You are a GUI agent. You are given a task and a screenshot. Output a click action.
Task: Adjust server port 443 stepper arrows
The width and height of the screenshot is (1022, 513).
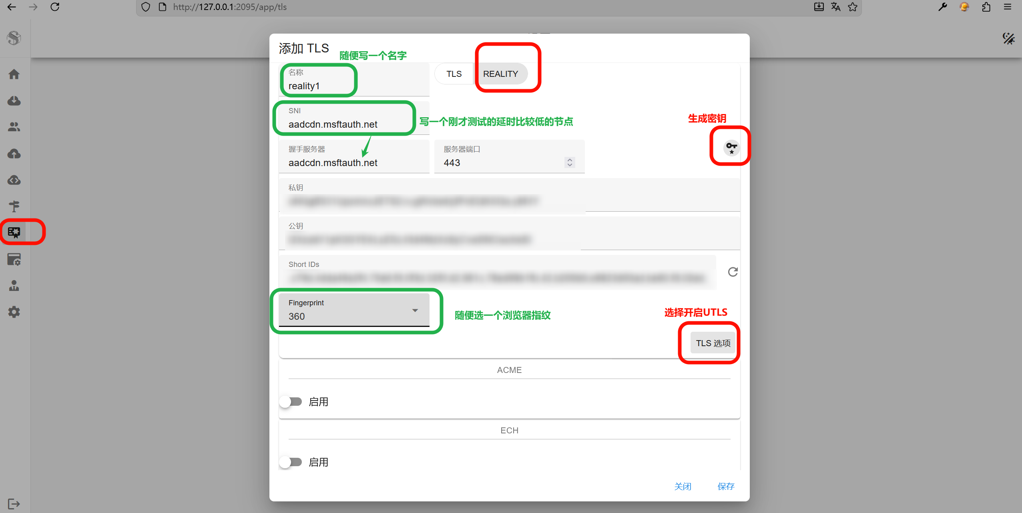569,162
